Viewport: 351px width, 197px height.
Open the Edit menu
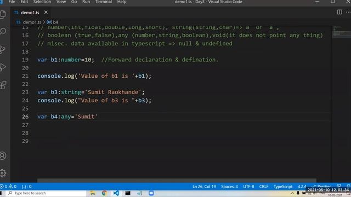[24, 2]
